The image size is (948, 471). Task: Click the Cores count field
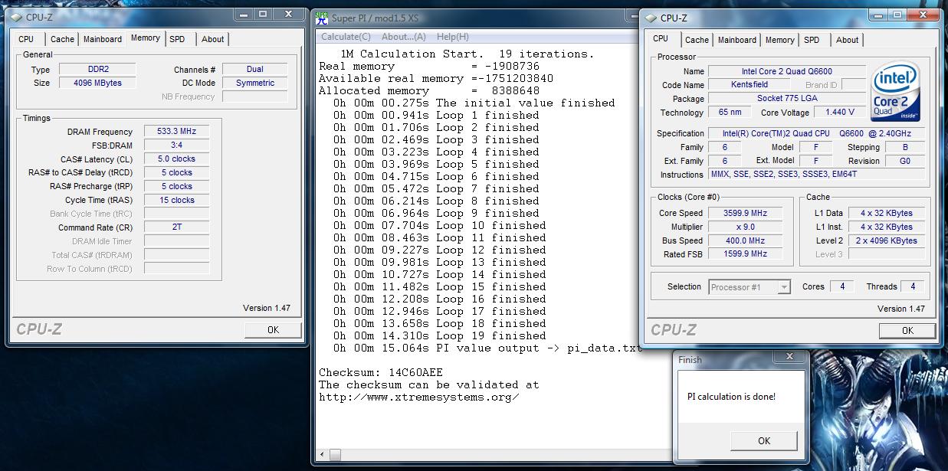842,287
